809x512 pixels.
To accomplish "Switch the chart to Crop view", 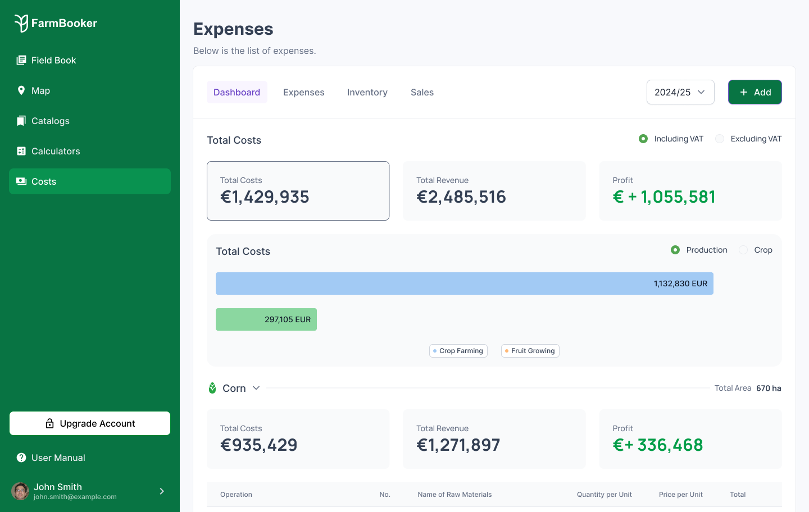I will coord(743,250).
